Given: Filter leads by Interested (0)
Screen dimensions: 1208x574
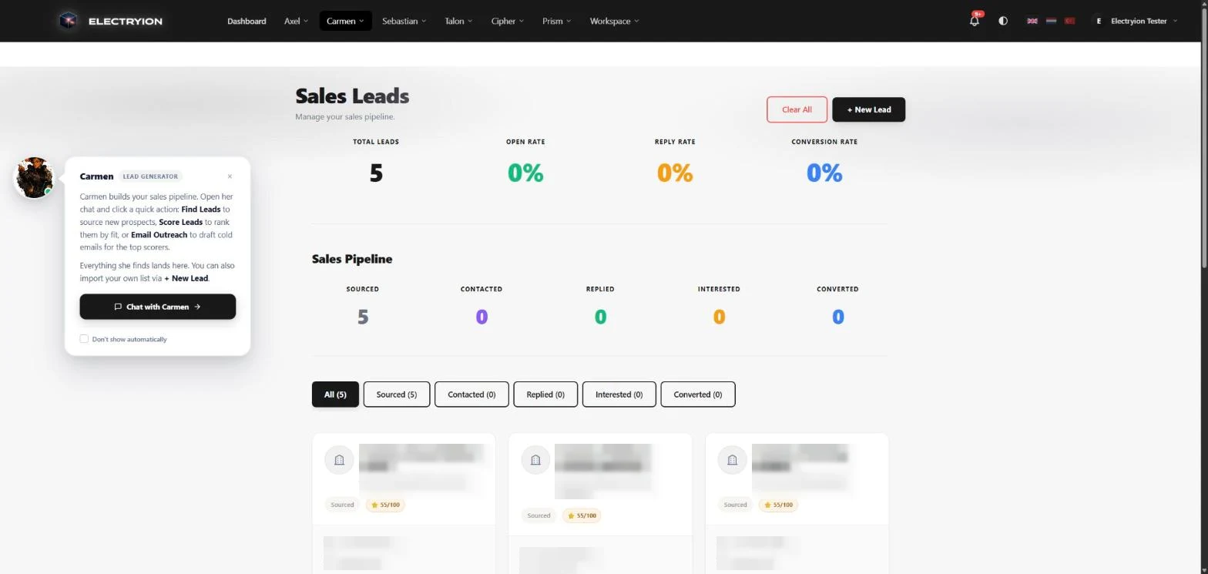Looking at the screenshot, I should [x=619, y=394].
